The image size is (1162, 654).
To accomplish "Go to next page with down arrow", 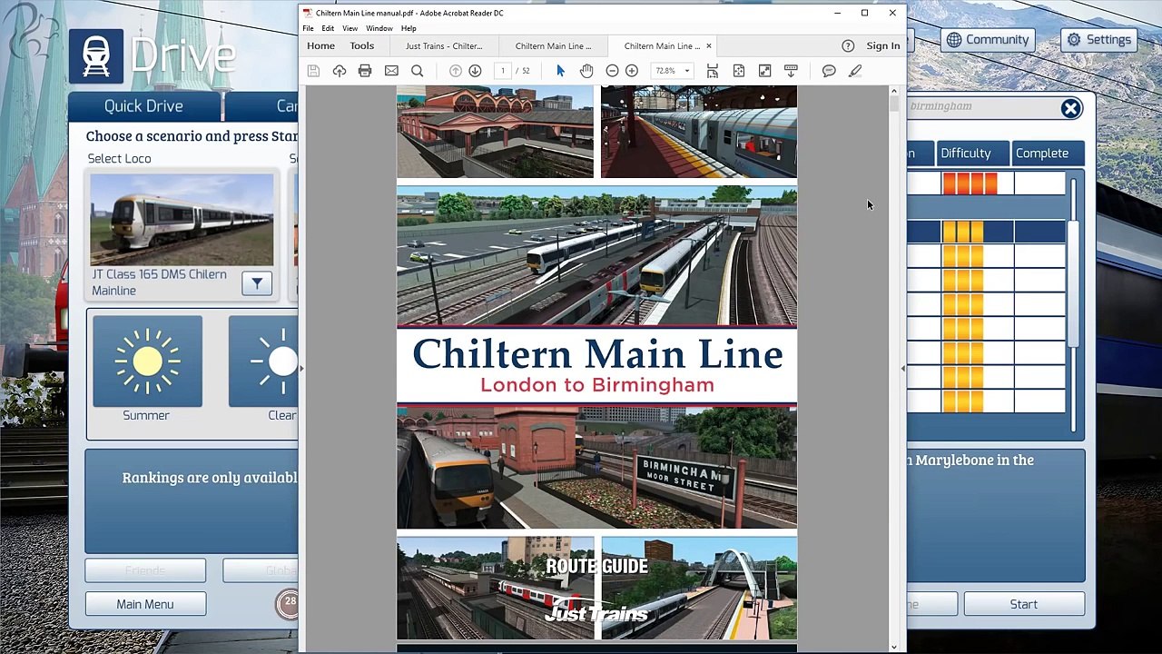I will [475, 71].
